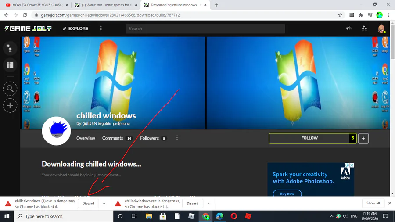This screenshot has width=395, height=222.
Task: Show all downloads
Action: click(373, 203)
